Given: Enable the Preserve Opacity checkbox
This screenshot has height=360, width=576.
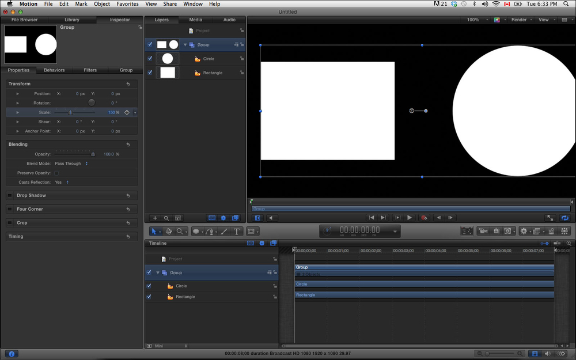Looking at the screenshot, I should (x=56, y=173).
